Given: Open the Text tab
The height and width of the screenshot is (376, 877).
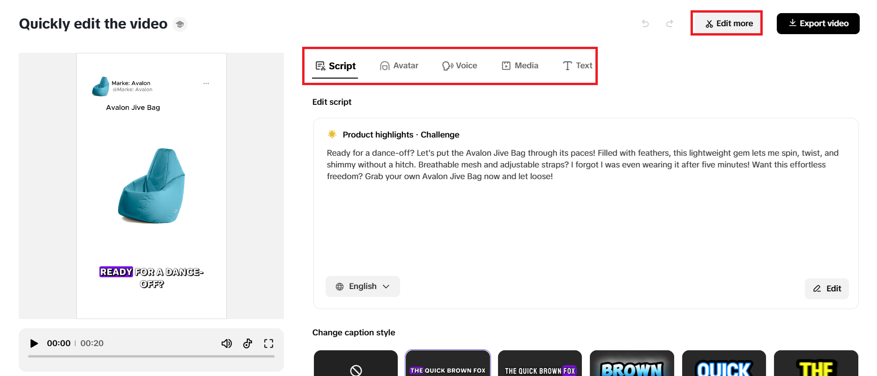Looking at the screenshot, I should pyautogui.click(x=578, y=66).
